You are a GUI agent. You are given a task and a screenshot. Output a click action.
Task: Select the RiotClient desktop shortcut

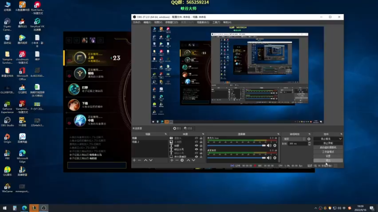coord(37,8)
